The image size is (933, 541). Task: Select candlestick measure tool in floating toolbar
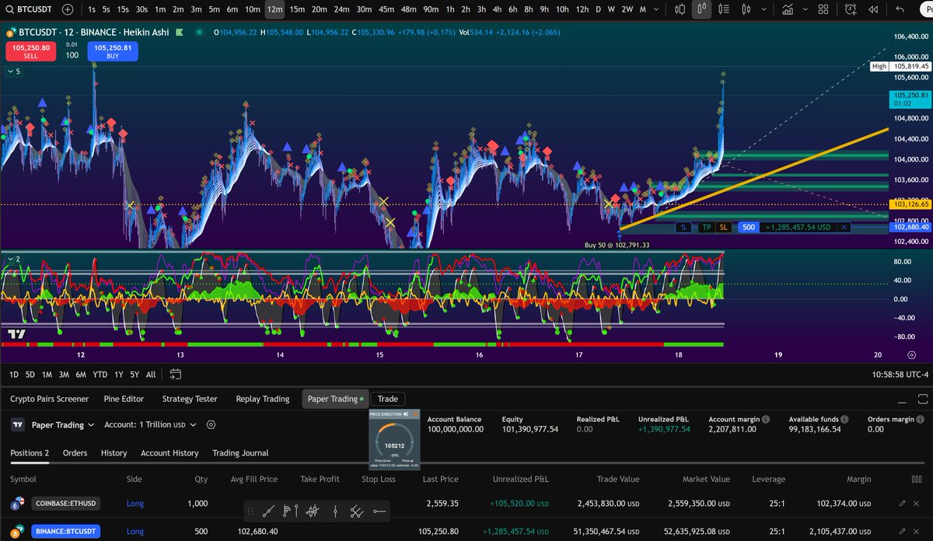pyautogui.click(x=313, y=511)
